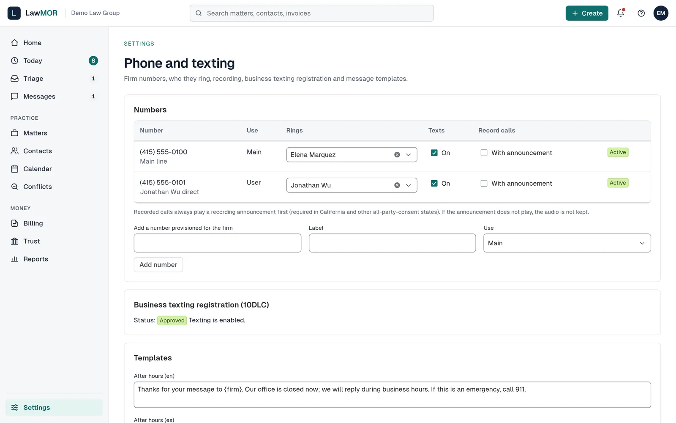The image size is (676, 423).
Task: Open Matters in the sidebar
Action: click(54, 133)
